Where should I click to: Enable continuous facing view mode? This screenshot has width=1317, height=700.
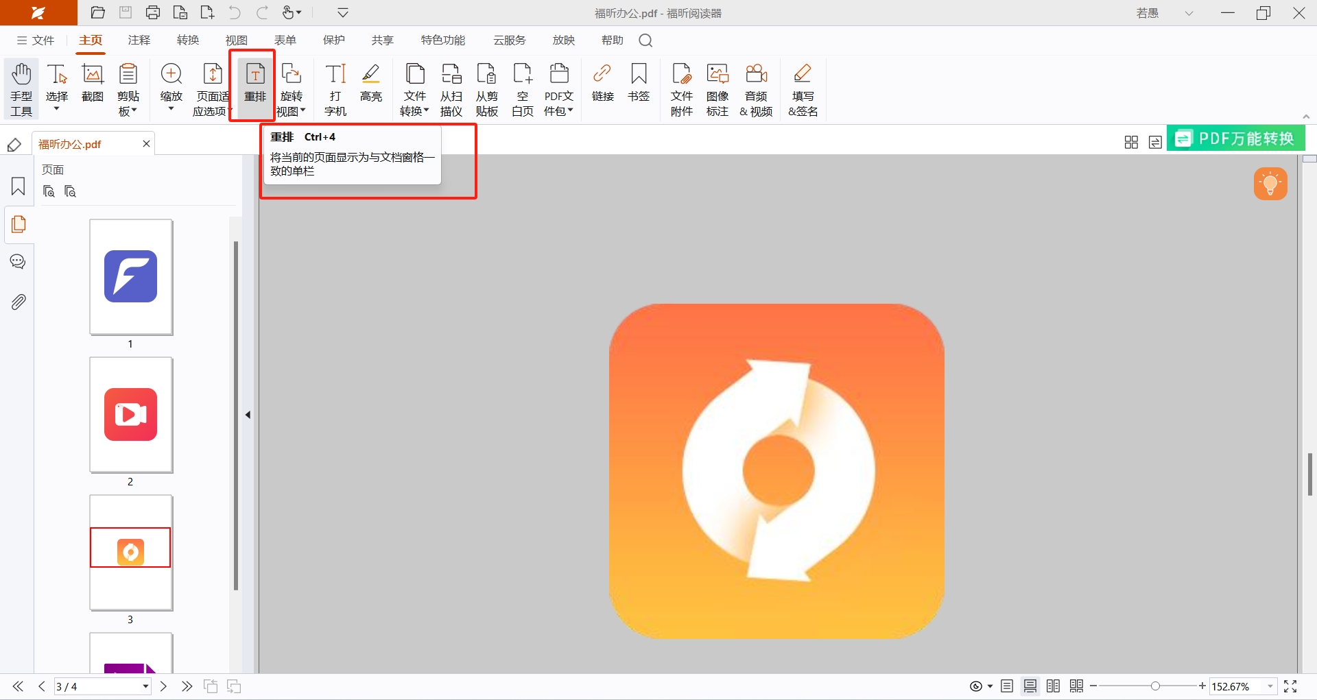(x=1077, y=686)
